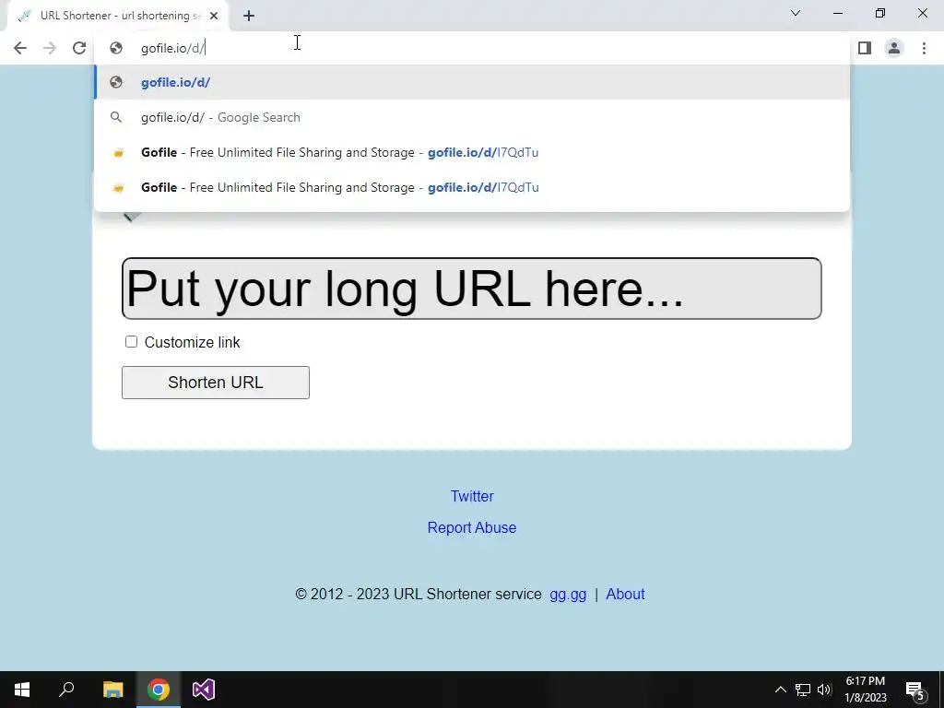Click the 'Put your long URL here...' field
The image size is (944, 708).
click(x=471, y=289)
